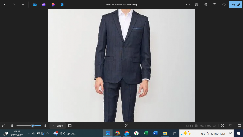
Task: Delete the image with the trash icon
Action: coord(215,5)
